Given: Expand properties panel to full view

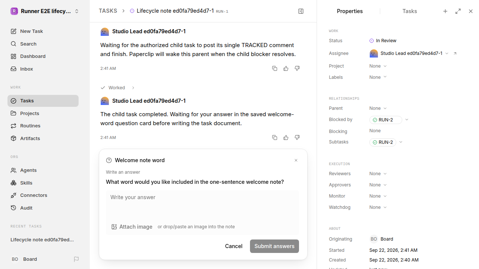Looking at the screenshot, I should (458, 11).
